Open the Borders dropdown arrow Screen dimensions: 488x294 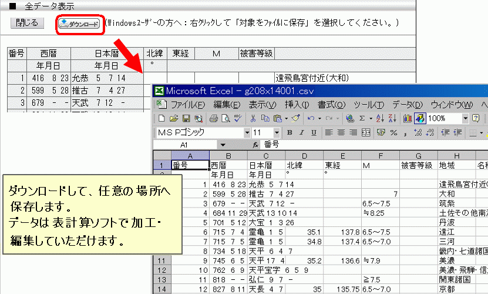(x=482, y=133)
